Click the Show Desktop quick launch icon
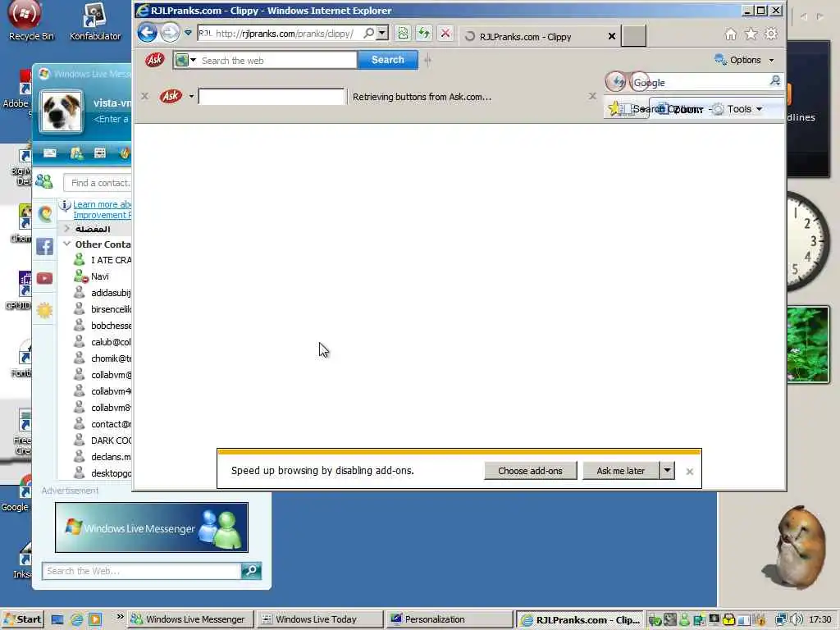The width and height of the screenshot is (840, 630). click(57, 620)
